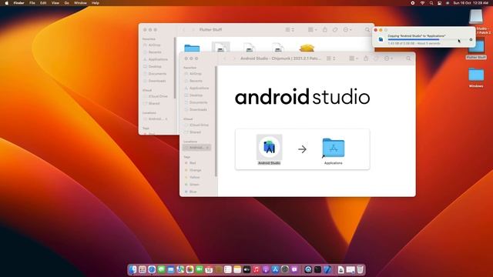493x277 pixels.
Task: Select the Green tag in the front window sidebar
Action: coord(192,185)
